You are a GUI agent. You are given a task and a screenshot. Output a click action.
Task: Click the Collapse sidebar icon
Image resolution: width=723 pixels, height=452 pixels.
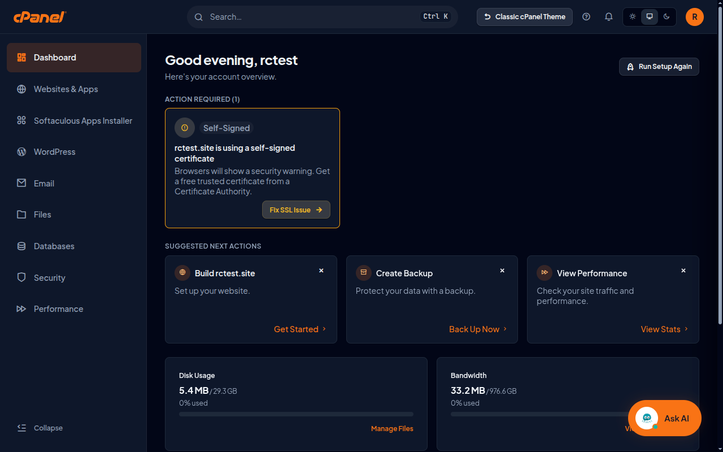21,428
